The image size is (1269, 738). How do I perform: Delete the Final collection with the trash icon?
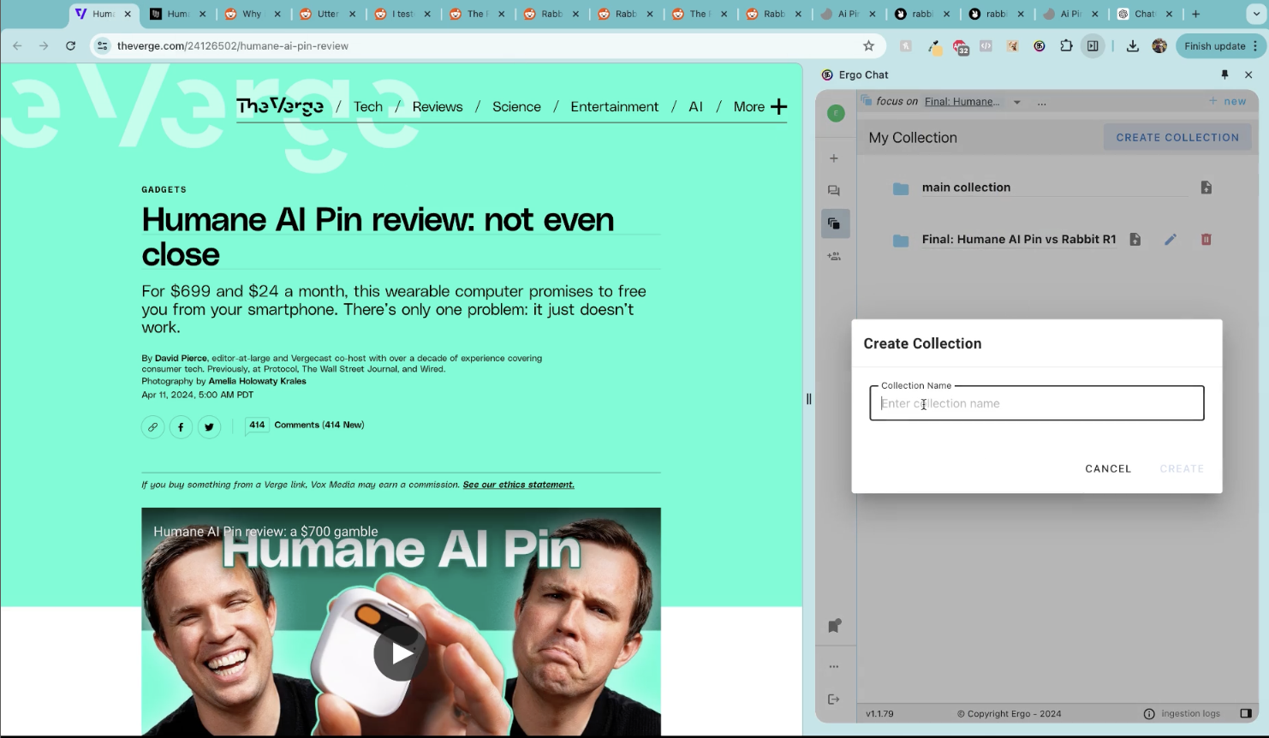(1206, 240)
